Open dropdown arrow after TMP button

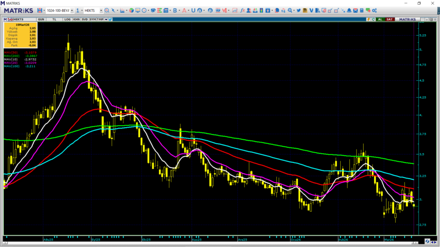click(106, 19)
